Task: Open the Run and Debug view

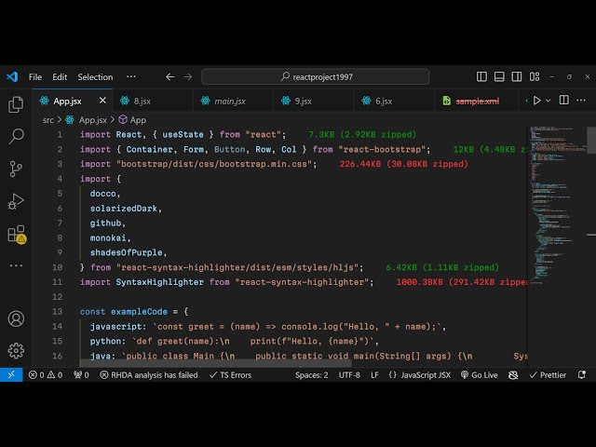Action: tap(16, 201)
